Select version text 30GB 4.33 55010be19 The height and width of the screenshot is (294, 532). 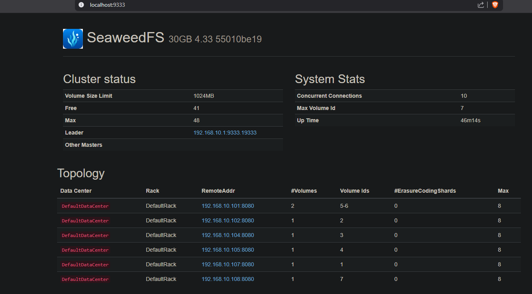click(x=215, y=39)
